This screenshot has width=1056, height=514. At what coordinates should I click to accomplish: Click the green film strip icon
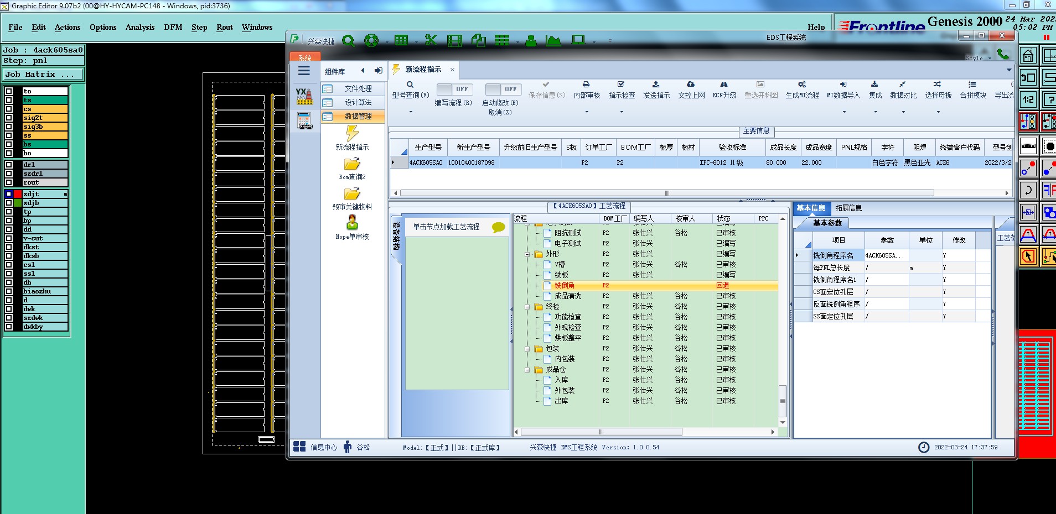tap(454, 40)
